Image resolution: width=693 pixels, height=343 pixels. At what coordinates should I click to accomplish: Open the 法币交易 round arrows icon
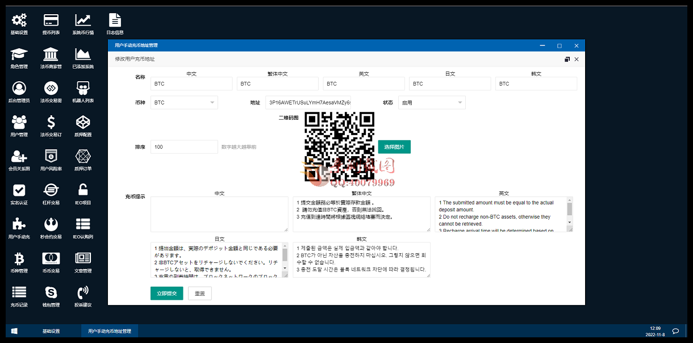click(x=51, y=89)
